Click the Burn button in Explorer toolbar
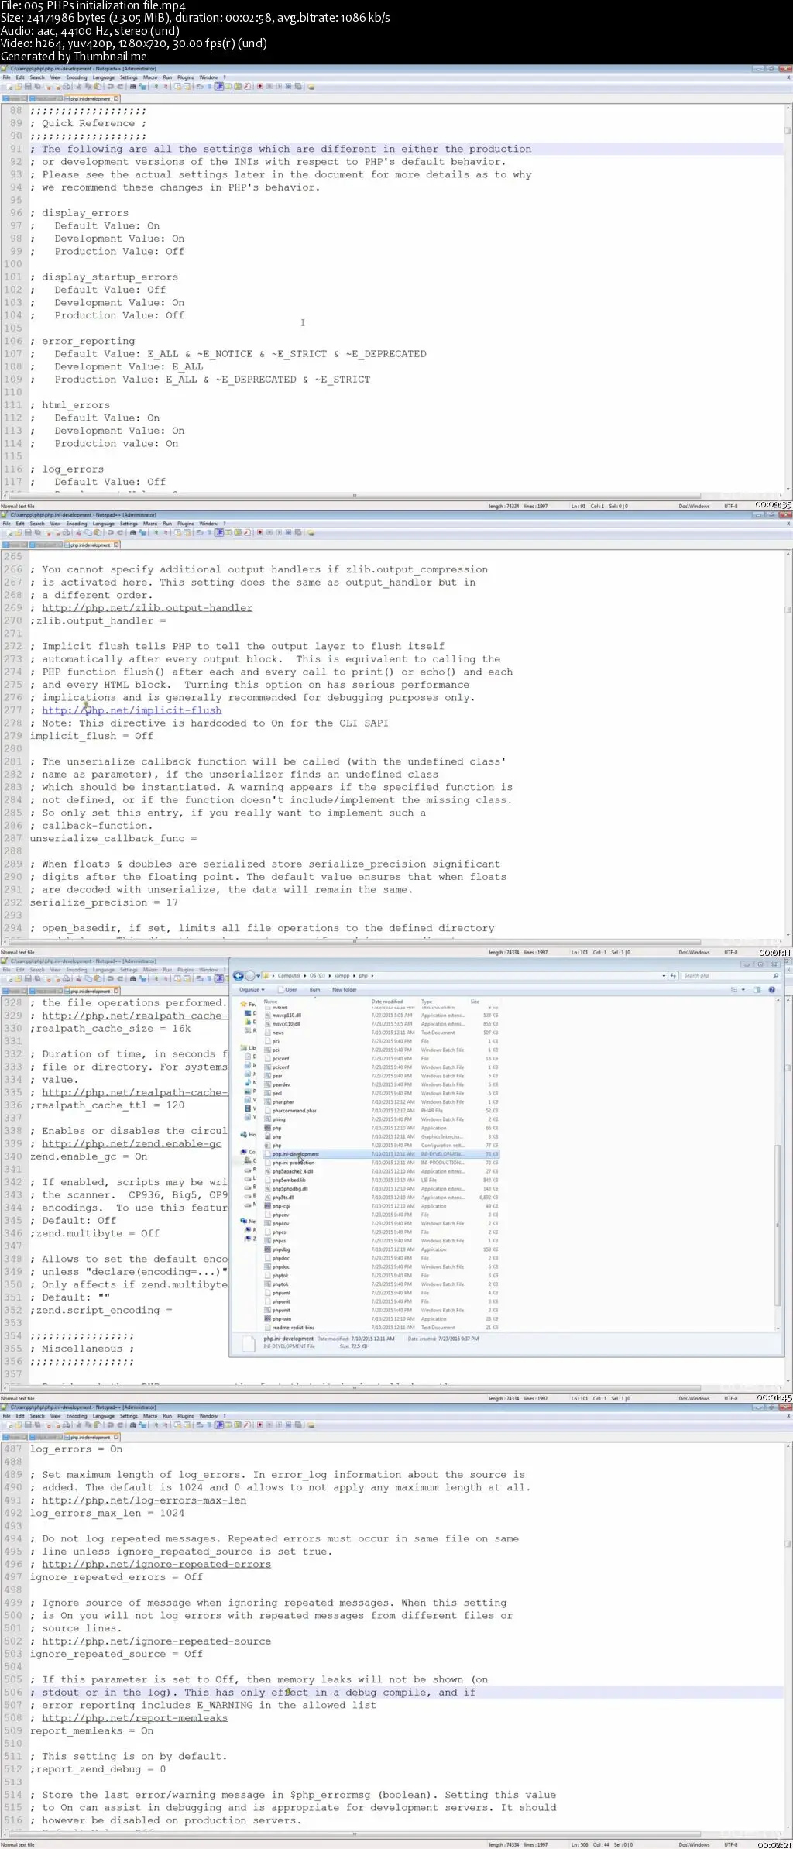793x1849 pixels. [314, 989]
